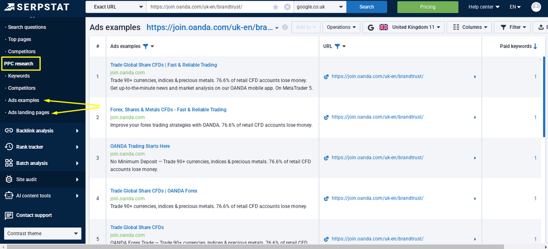Click the favorite star icon in the search field
The height and width of the screenshot is (249, 548).
coord(276,7)
